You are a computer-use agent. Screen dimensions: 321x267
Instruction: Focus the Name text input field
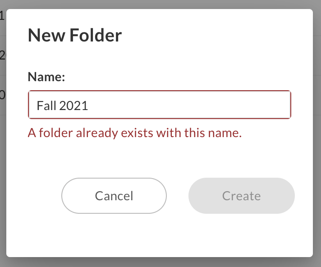(x=160, y=106)
